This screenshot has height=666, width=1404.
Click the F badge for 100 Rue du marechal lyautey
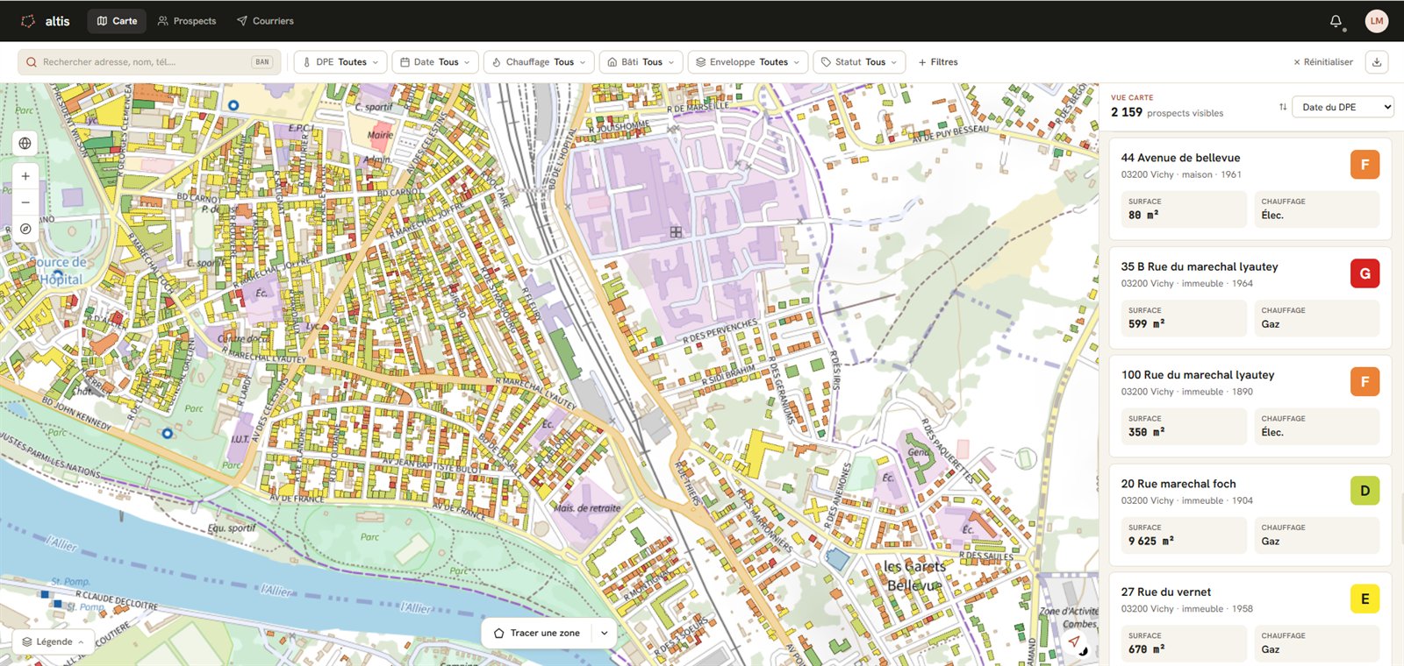[1365, 382]
